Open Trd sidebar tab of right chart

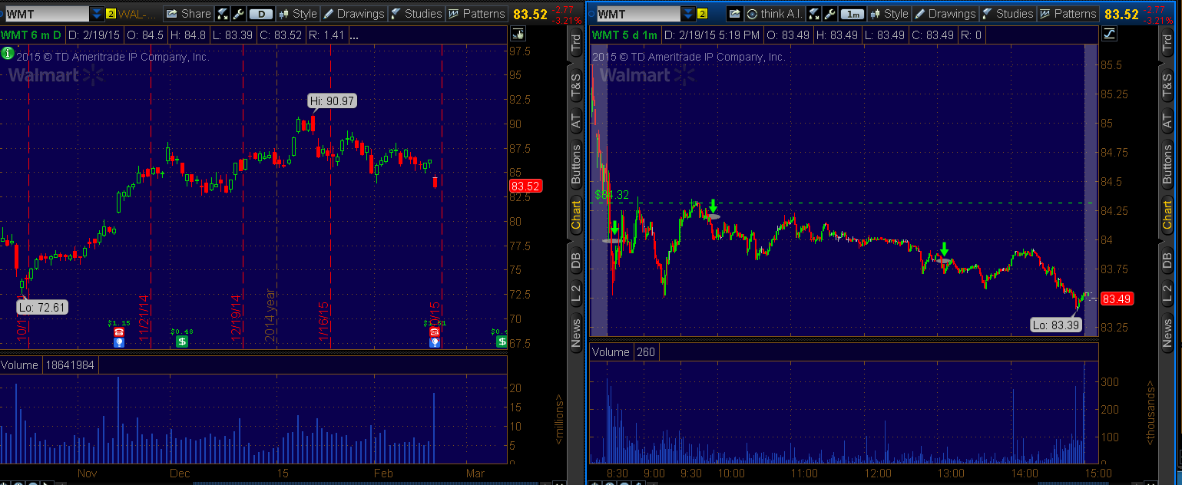pos(1167,43)
